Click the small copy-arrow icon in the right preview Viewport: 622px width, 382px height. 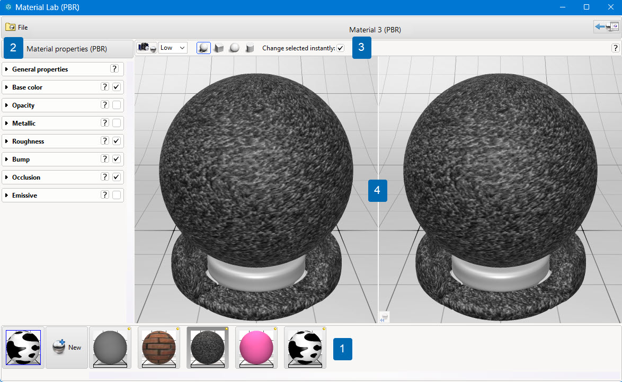coord(384,317)
